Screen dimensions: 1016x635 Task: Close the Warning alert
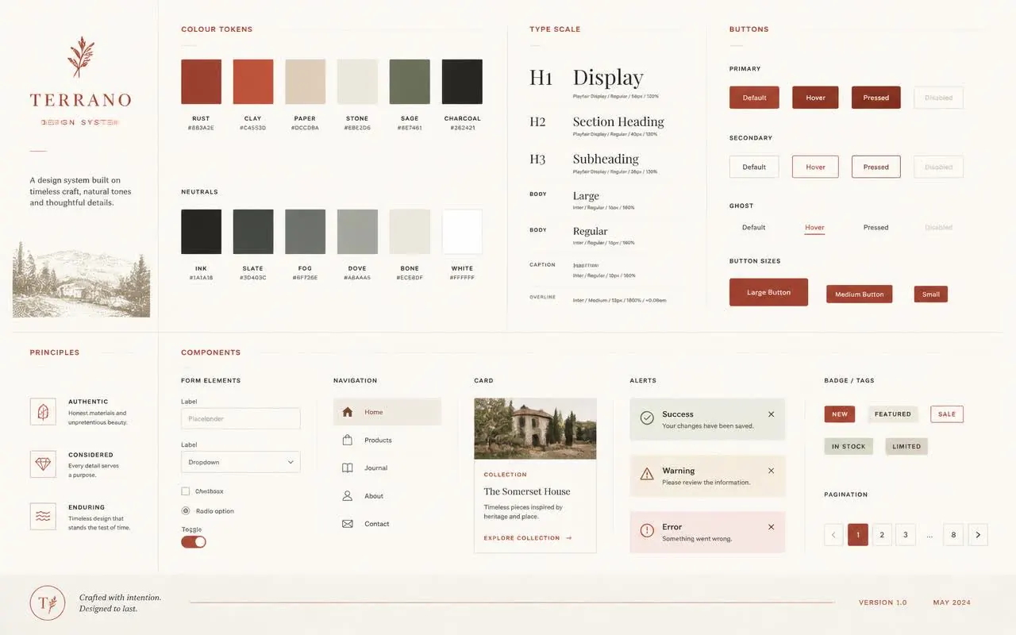click(771, 471)
